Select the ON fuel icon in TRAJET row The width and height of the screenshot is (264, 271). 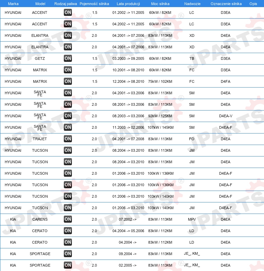point(68,139)
